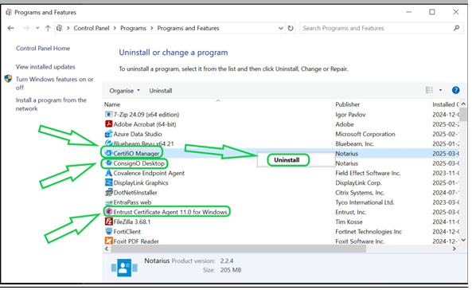Navigate to Control Panel breadcrumb

click(x=92, y=29)
